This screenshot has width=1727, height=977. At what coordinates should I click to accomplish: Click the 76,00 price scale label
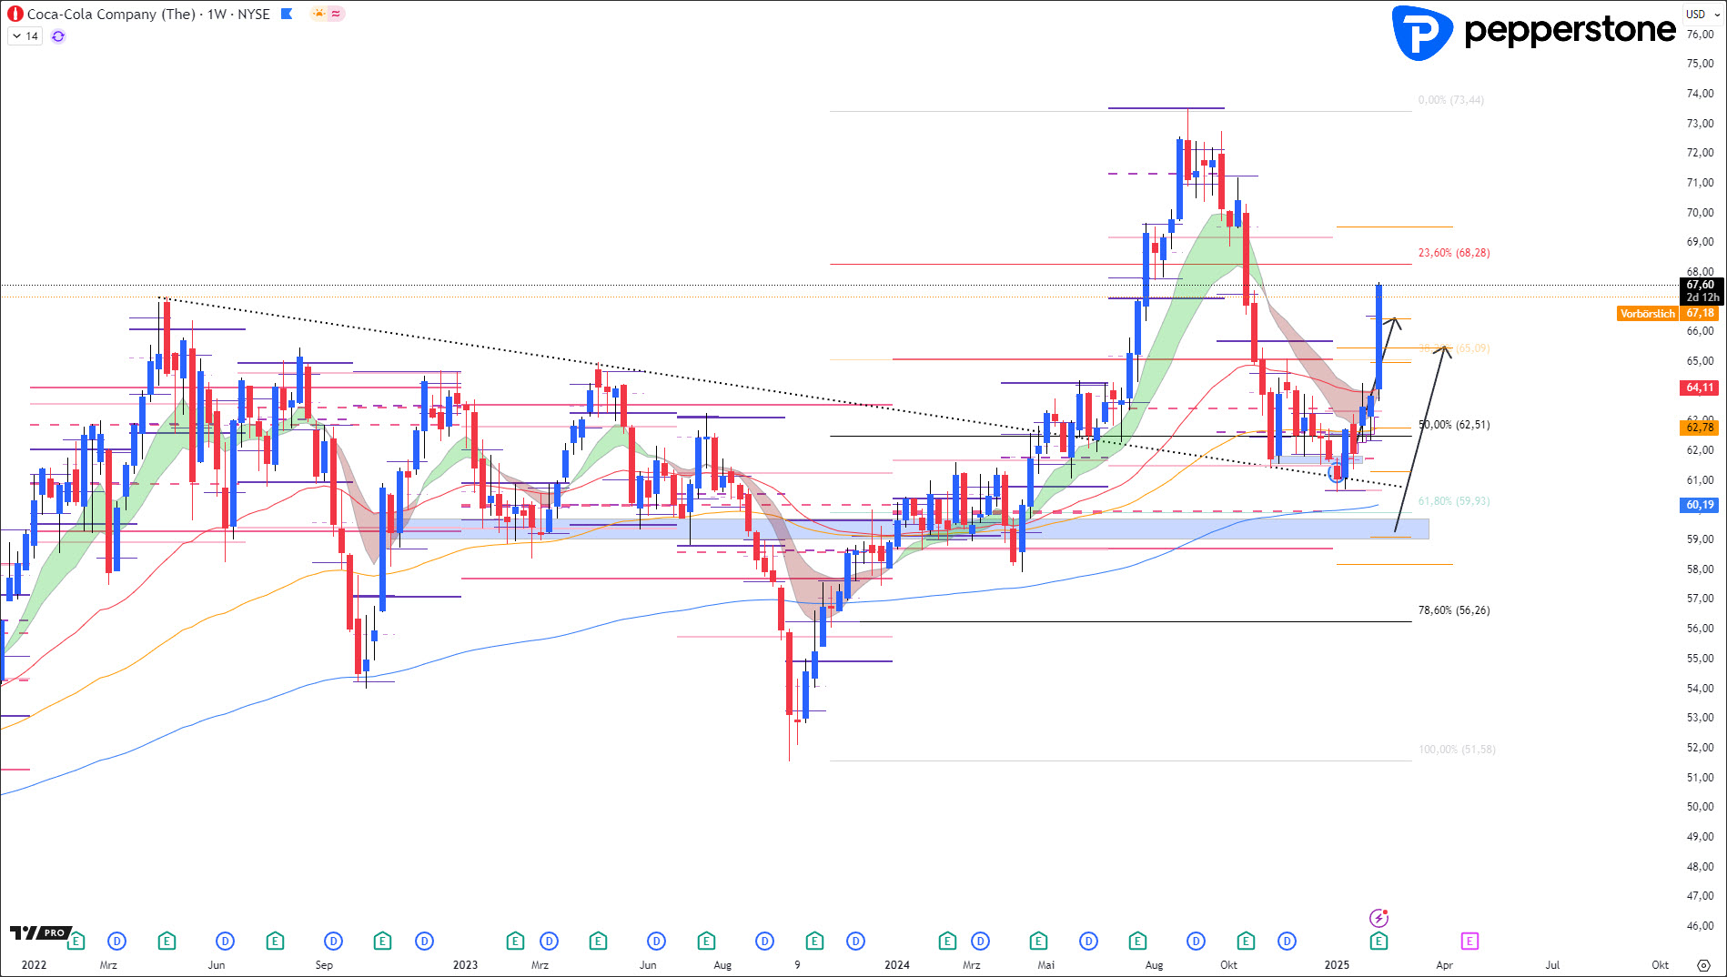(x=1700, y=35)
